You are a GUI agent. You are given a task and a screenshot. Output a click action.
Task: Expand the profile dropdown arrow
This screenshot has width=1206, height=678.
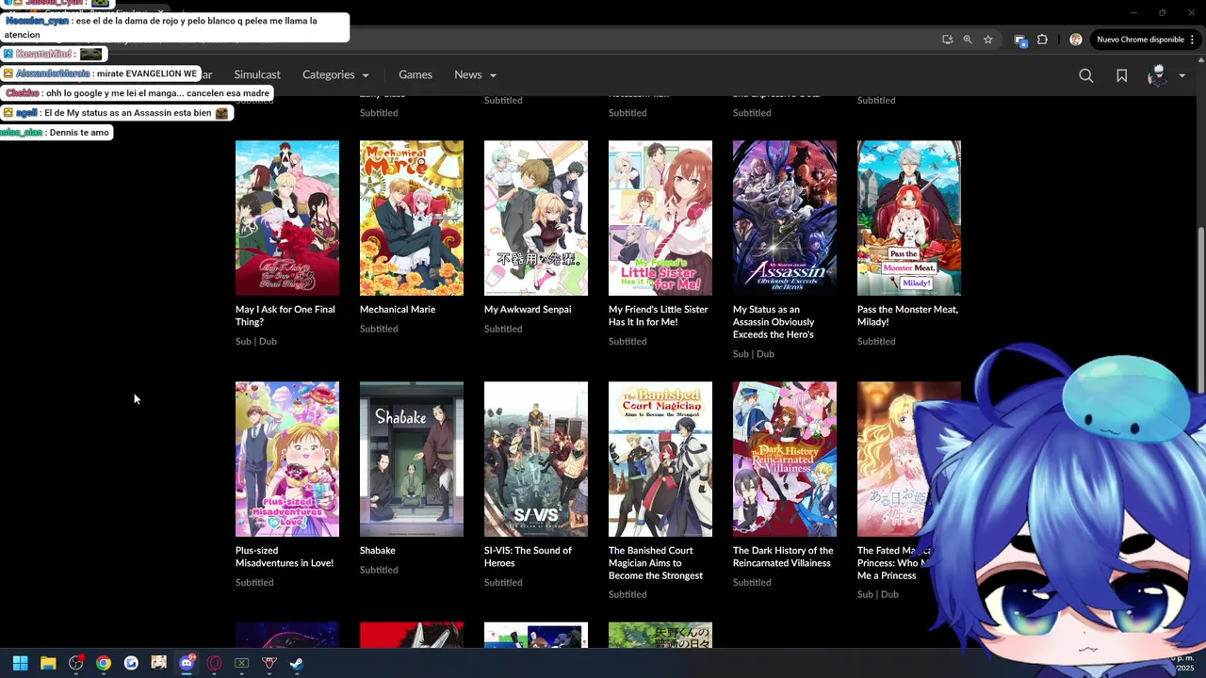(1182, 75)
